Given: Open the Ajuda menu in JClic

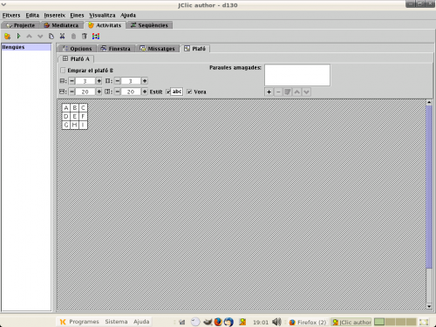Looking at the screenshot, I should pyautogui.click(x=128, y=15).
